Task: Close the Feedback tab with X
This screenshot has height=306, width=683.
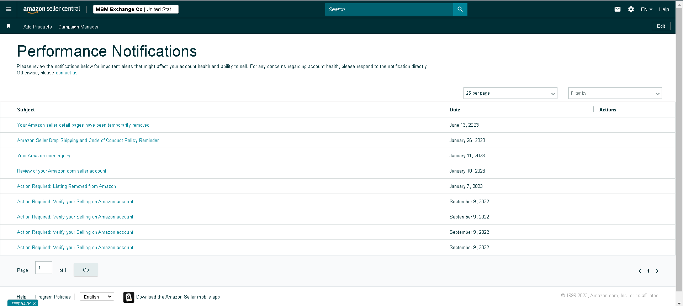Action: [34, 304]
